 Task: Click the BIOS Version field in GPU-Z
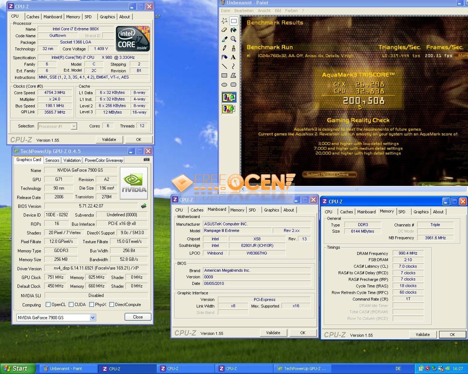click(91, 206)
